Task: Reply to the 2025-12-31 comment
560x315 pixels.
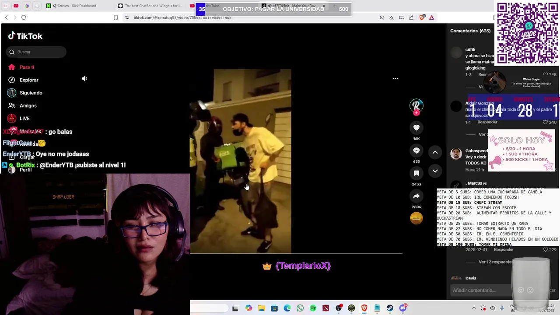Action: click(x=504, y=250)
